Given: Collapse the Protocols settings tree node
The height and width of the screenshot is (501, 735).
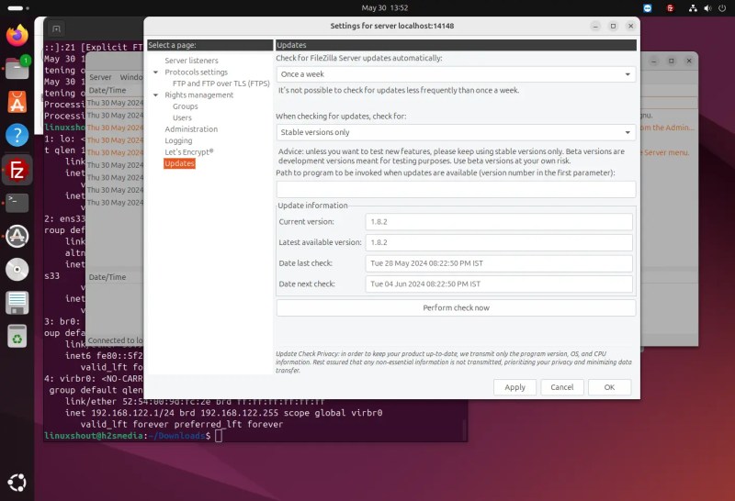Looking at the screenshot, I should tap(155, 72).
